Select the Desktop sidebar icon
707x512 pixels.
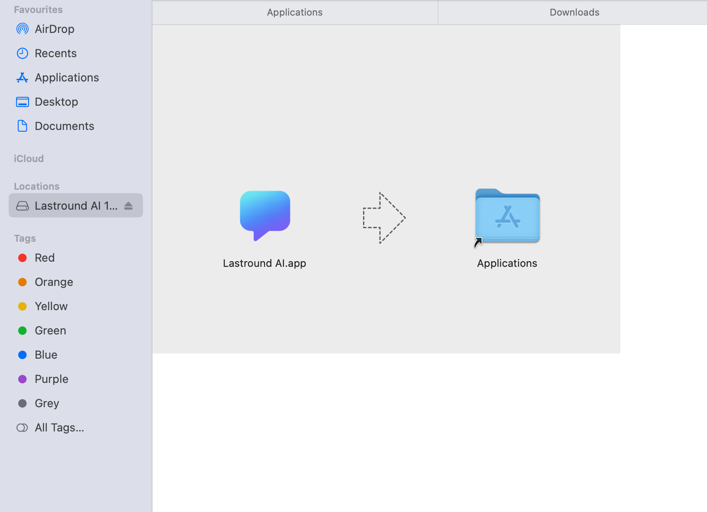pyautogui.click(x=23, y=102)
